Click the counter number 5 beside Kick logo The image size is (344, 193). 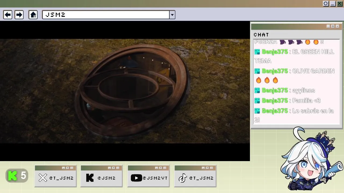point(23,176)
